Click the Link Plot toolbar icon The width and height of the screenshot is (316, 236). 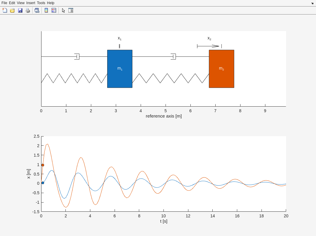tap(37, 10)
